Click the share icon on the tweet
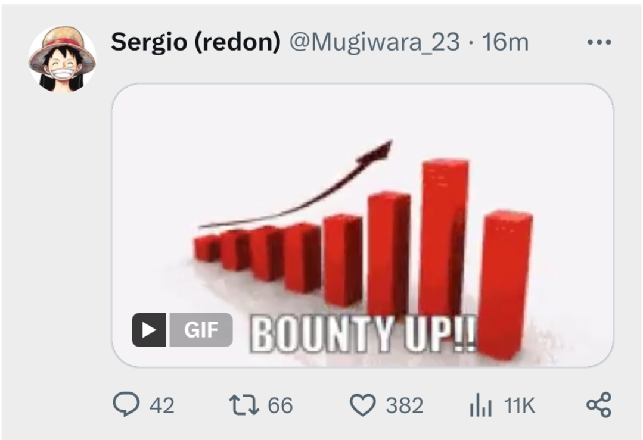The width and height of the screenshot is (643, 440). [x=599, y=405]
